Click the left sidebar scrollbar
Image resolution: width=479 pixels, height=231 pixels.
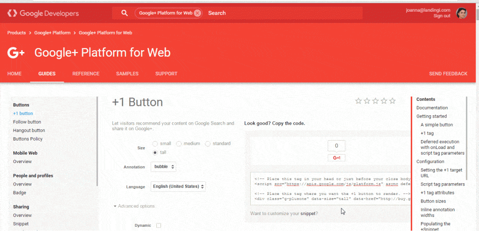pos(97,142)
